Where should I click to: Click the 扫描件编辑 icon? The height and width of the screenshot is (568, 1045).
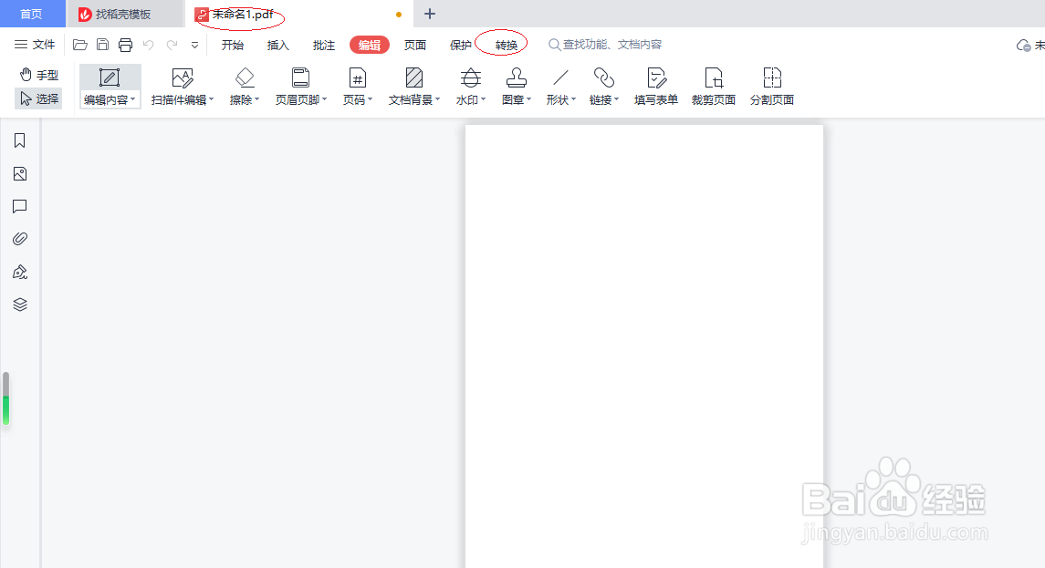coord(182,77)
